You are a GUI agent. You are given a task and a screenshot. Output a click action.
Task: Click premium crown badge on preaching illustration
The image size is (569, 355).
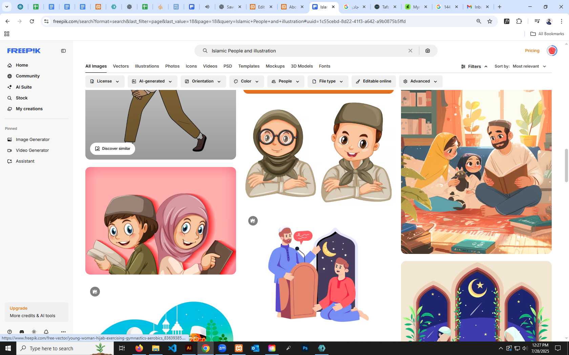pyautogui.click(x=253, y=221)
